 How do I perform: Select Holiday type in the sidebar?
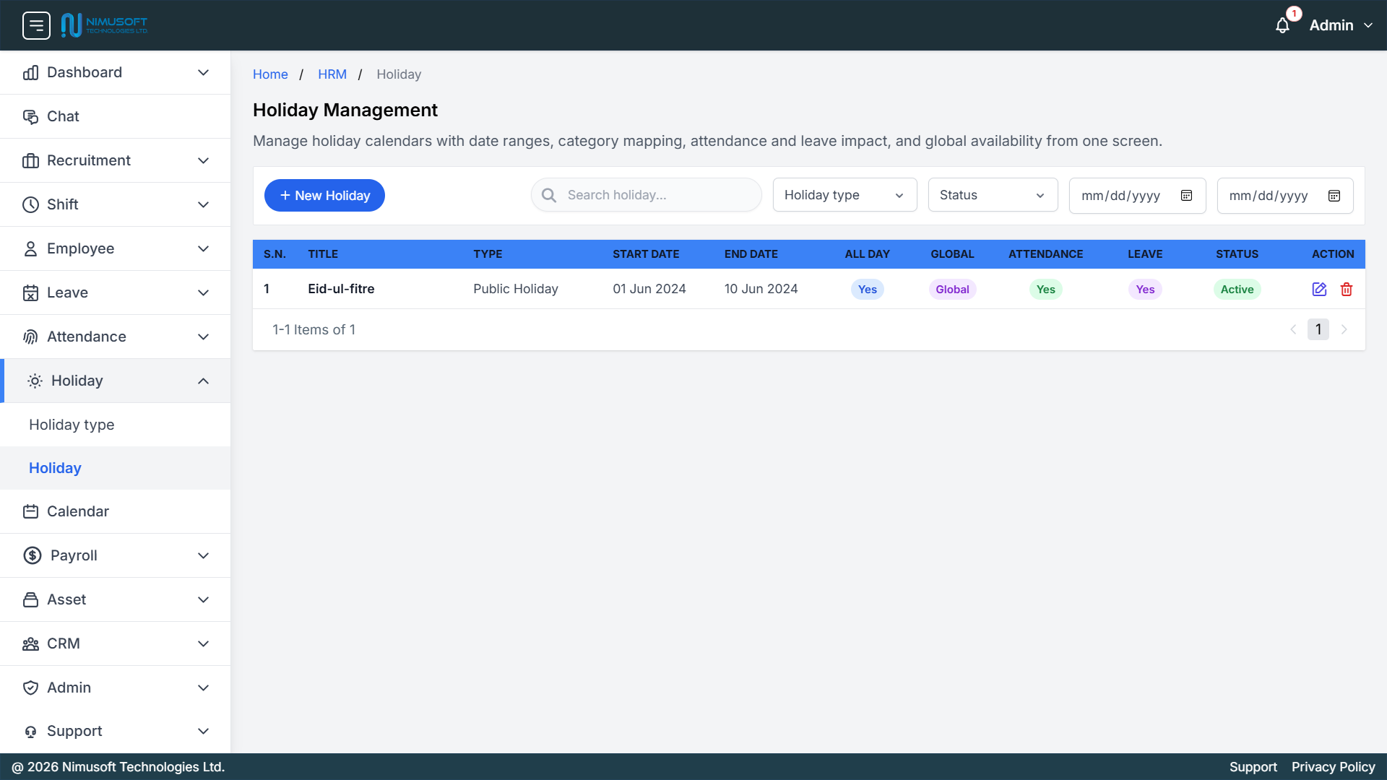tap(72, 425)
